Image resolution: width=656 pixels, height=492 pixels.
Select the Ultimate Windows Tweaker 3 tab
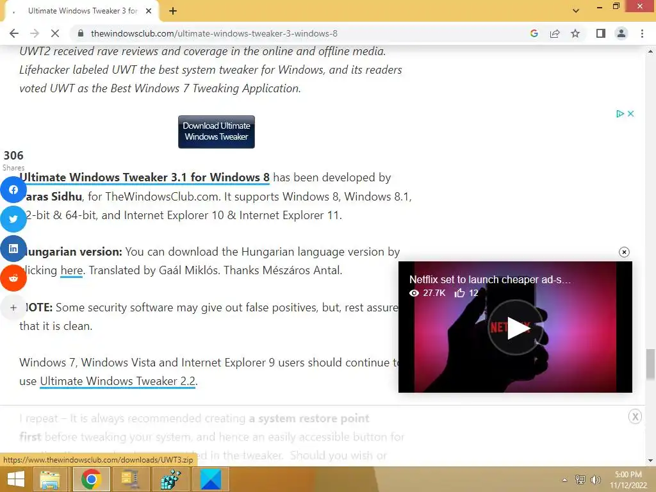click(x=81, y=12)
